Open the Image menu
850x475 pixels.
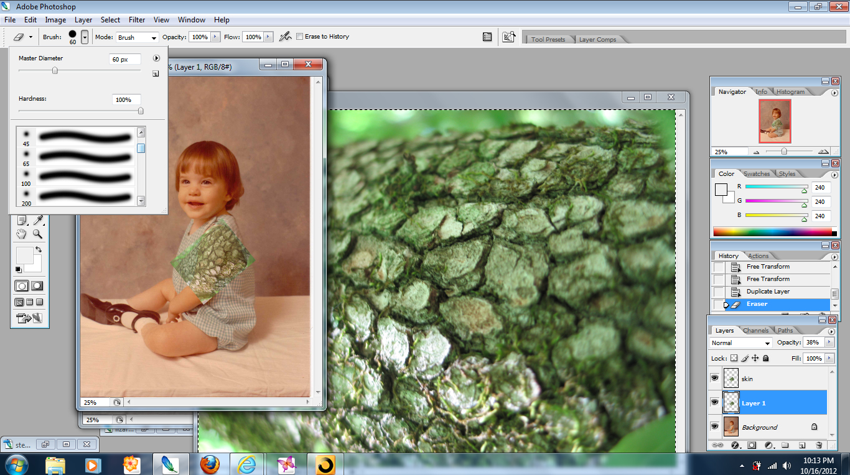(x=55, y=20)
